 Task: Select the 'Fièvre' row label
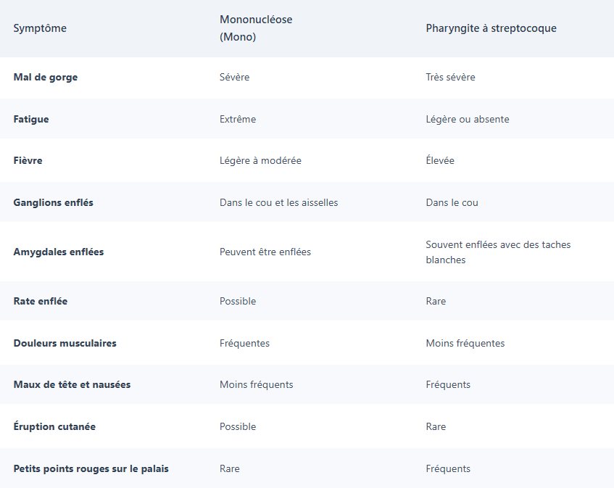pyautogui.click(x=28, y=160)
